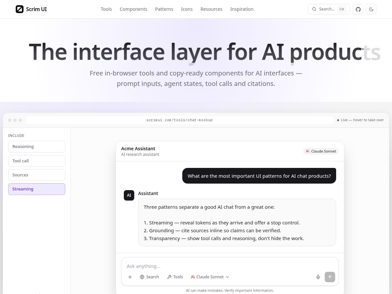392x294 pixels.
Task: Click the microphone voice input icon
Action: 318,277
